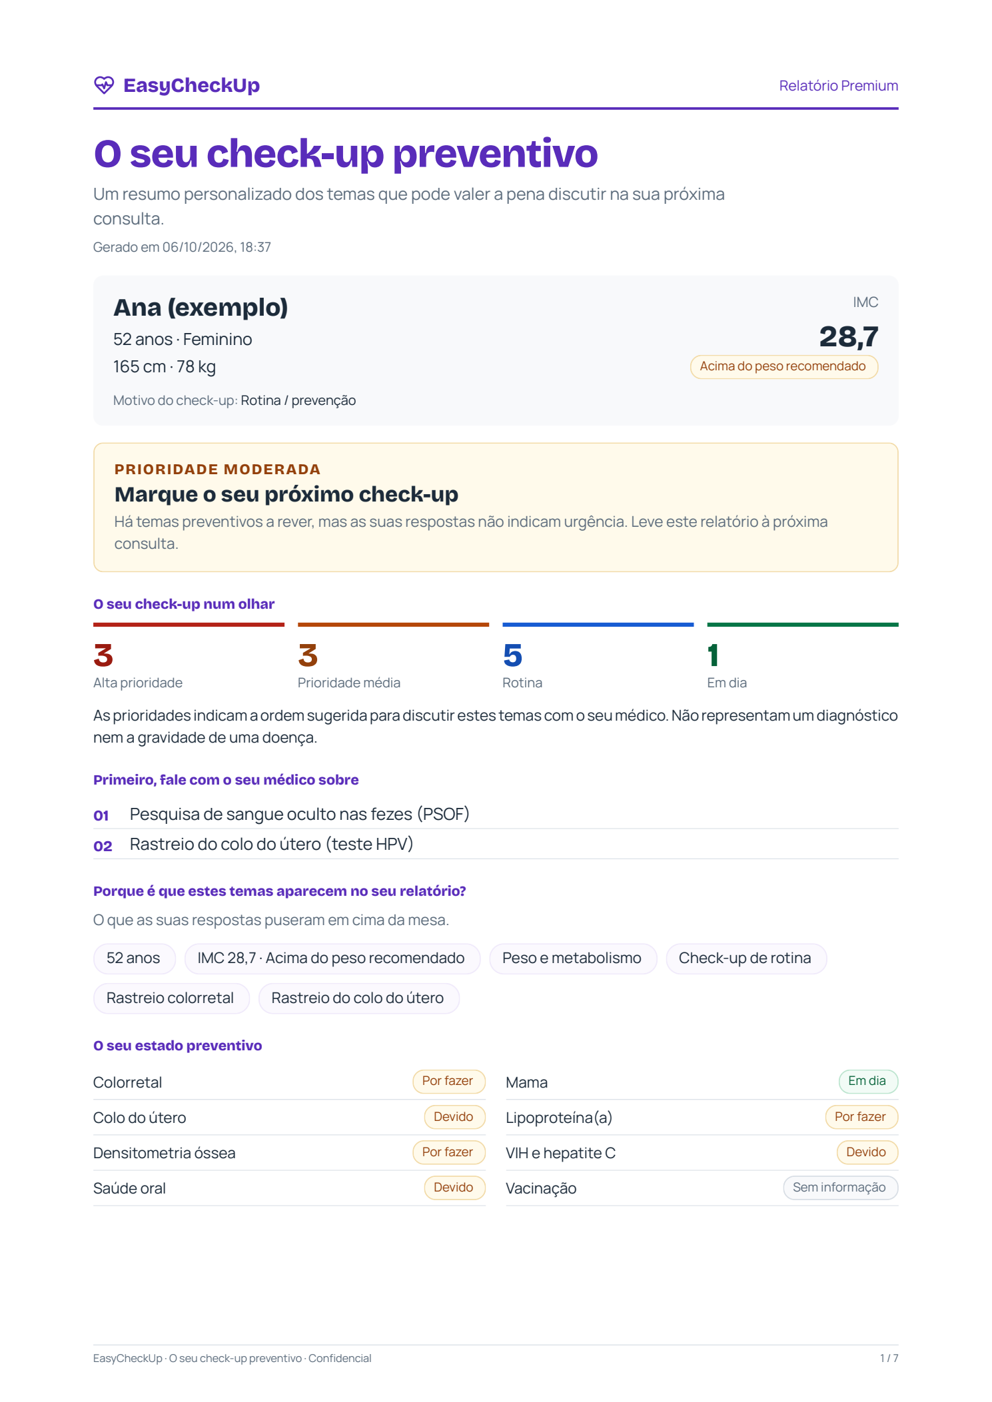Click the 'IMC 28,7 · Acima do peso recomendado' chip
This screenshot has height=1402, width=992.
pyautogui.click(x=332, y=958)
